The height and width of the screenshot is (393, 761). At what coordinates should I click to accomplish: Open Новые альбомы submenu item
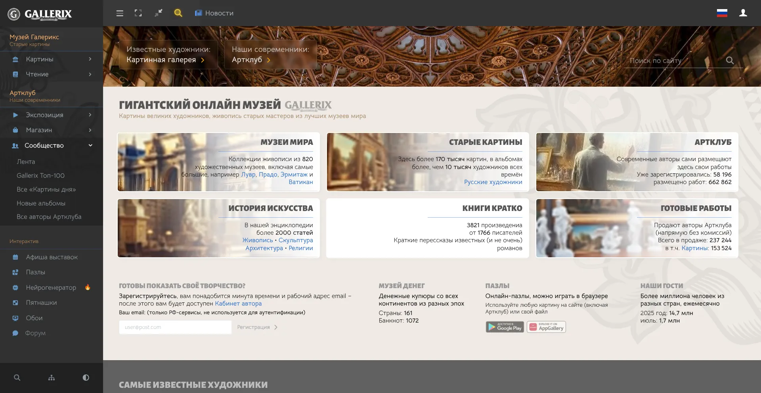pyautogui.click(x=41, y=203)
